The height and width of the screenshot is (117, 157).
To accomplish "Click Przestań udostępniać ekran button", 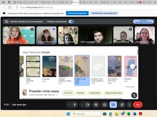I will [143, 21].
